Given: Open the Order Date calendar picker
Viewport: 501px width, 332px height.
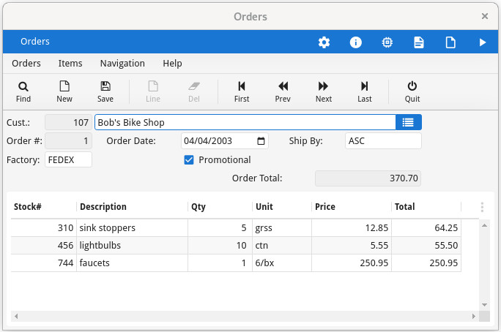Looking at the screenshot, I should (261, 141).
